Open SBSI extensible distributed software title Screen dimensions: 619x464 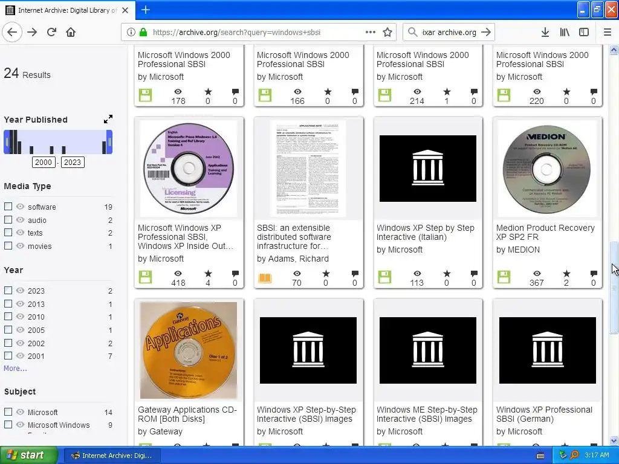[294, 237]
